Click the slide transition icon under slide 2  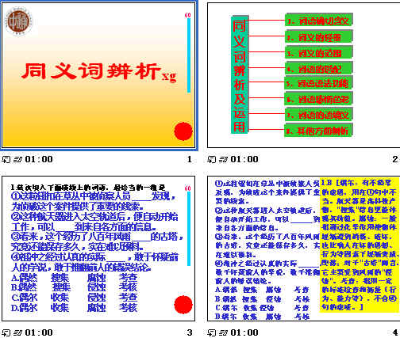[x=211, y=159]
